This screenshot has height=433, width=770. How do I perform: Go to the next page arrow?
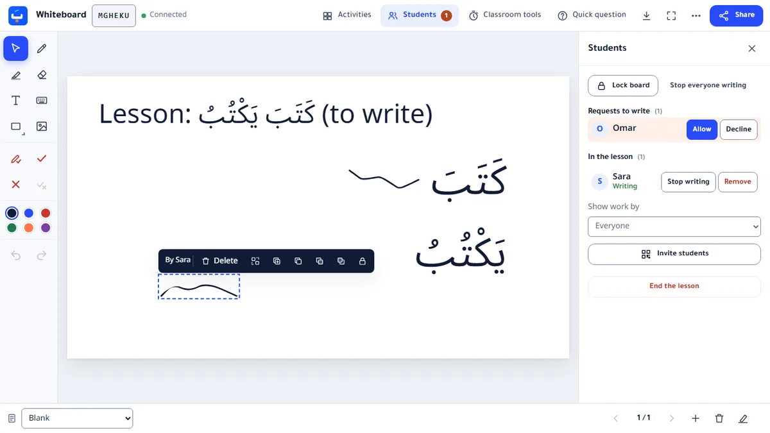pos(672,418)
